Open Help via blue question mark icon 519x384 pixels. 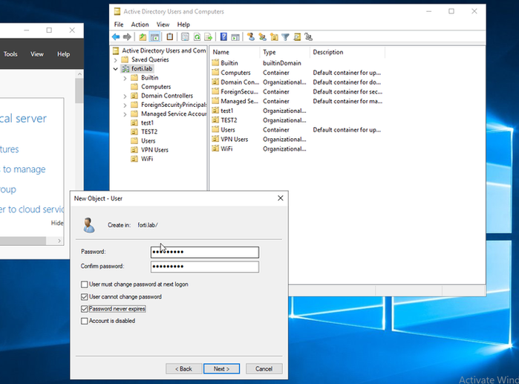pyautogui.click(x=223, y=36)
